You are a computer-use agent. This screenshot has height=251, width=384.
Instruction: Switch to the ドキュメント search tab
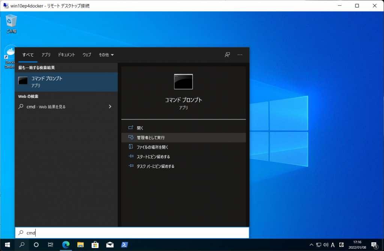tap(66, 55)
